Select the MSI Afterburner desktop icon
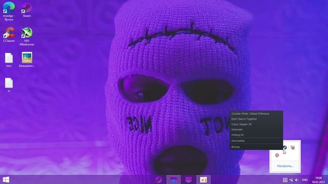328x184 pixels. [x=27, y=36]
